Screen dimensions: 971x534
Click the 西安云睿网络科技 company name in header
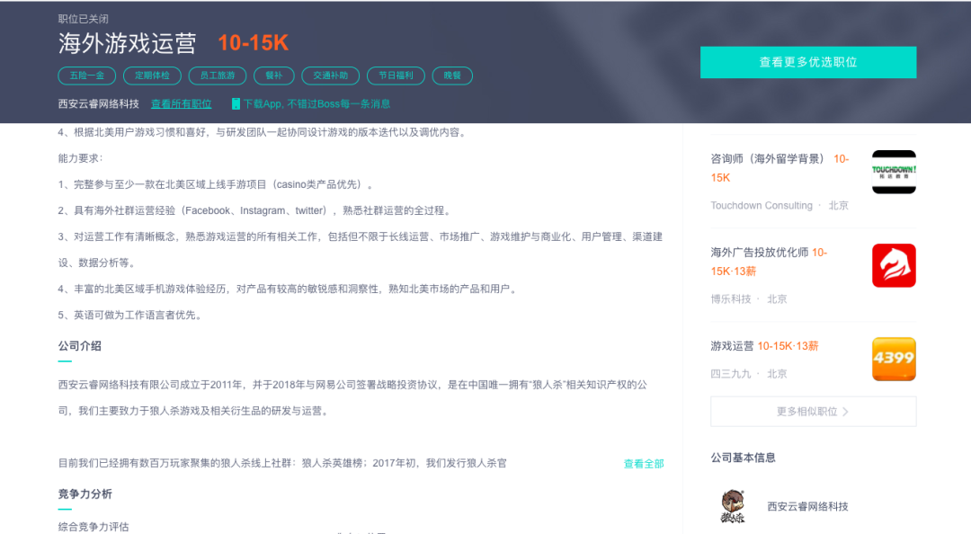click(99, 104)
